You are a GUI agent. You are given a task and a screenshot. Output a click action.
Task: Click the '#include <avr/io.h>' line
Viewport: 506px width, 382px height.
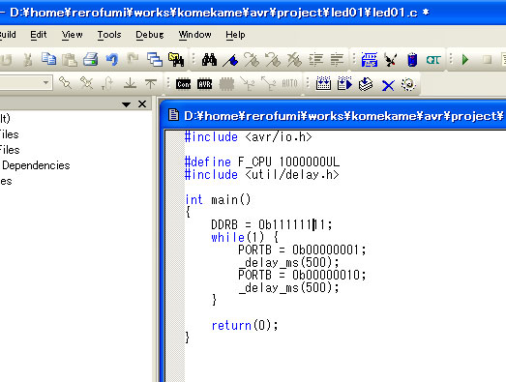[248, 137]
